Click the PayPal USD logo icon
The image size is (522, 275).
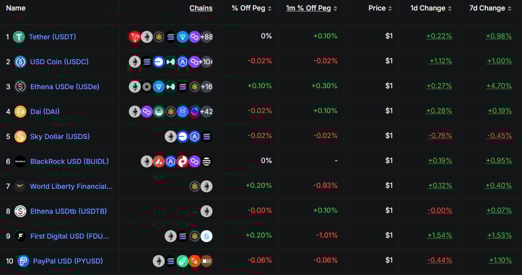[23, 261]
